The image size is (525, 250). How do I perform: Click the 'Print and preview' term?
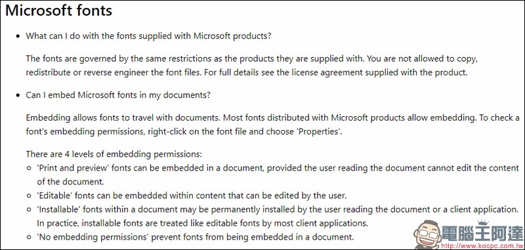click(73, 168)
